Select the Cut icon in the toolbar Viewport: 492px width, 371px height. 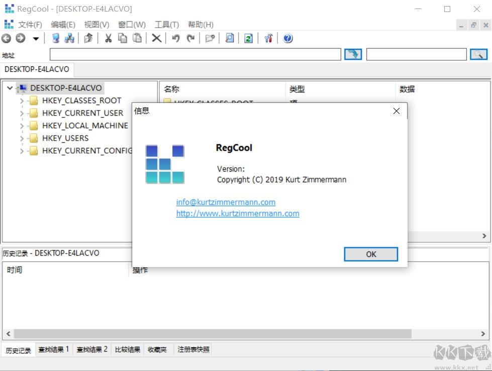click(x=108, y=38)
